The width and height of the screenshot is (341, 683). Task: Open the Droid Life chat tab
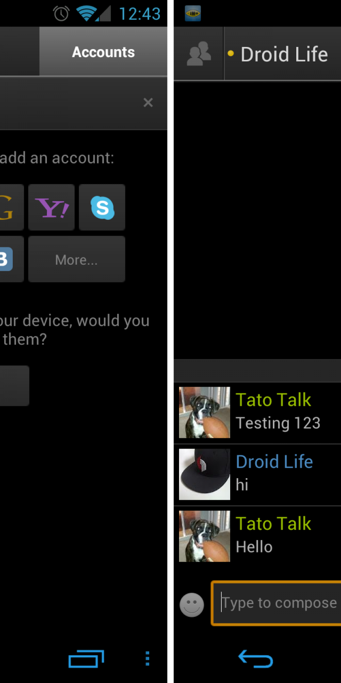point(283,54)
